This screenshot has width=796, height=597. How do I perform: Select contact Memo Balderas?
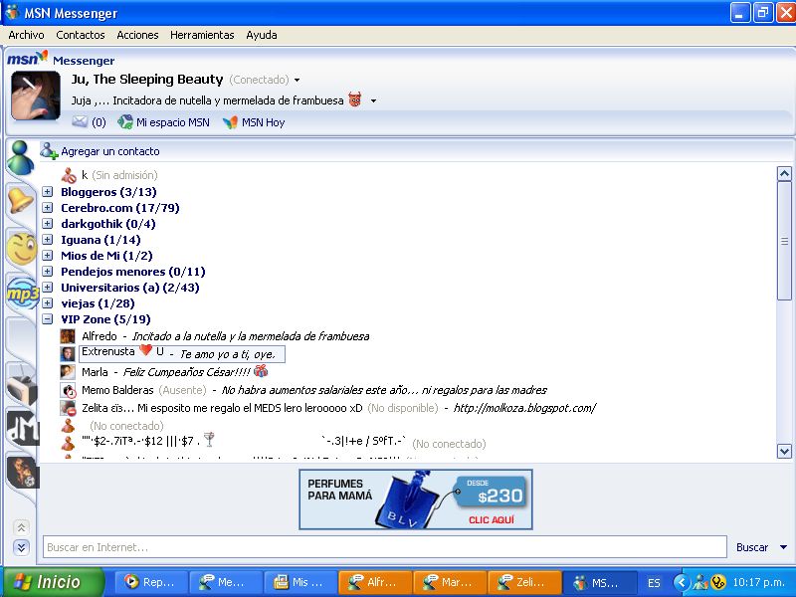(x=303, y=390)
